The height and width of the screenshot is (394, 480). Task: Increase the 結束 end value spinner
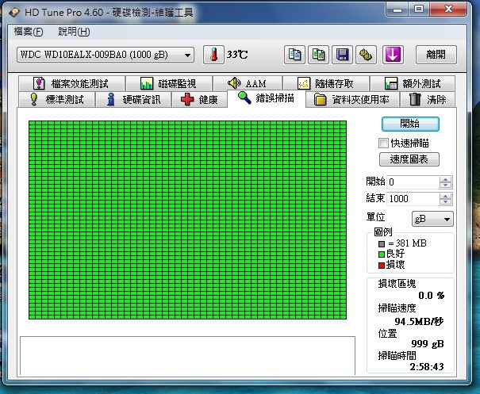(445, 197)
